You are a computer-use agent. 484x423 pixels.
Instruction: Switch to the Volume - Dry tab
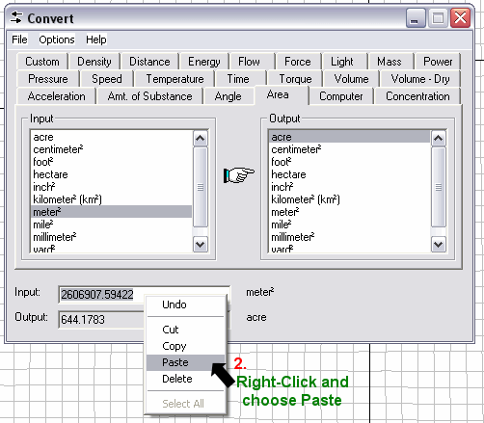[419, 79]
